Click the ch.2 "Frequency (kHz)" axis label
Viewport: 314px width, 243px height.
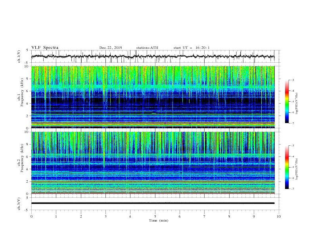click(22, 158)
